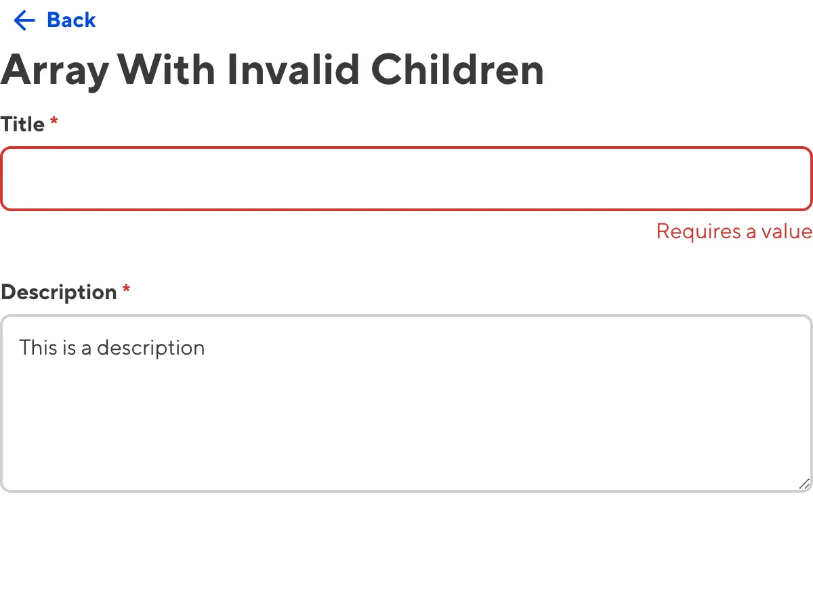Viewport: 813px width, 601px height.
Task: Click the Description field label
Action: [59, 292]
